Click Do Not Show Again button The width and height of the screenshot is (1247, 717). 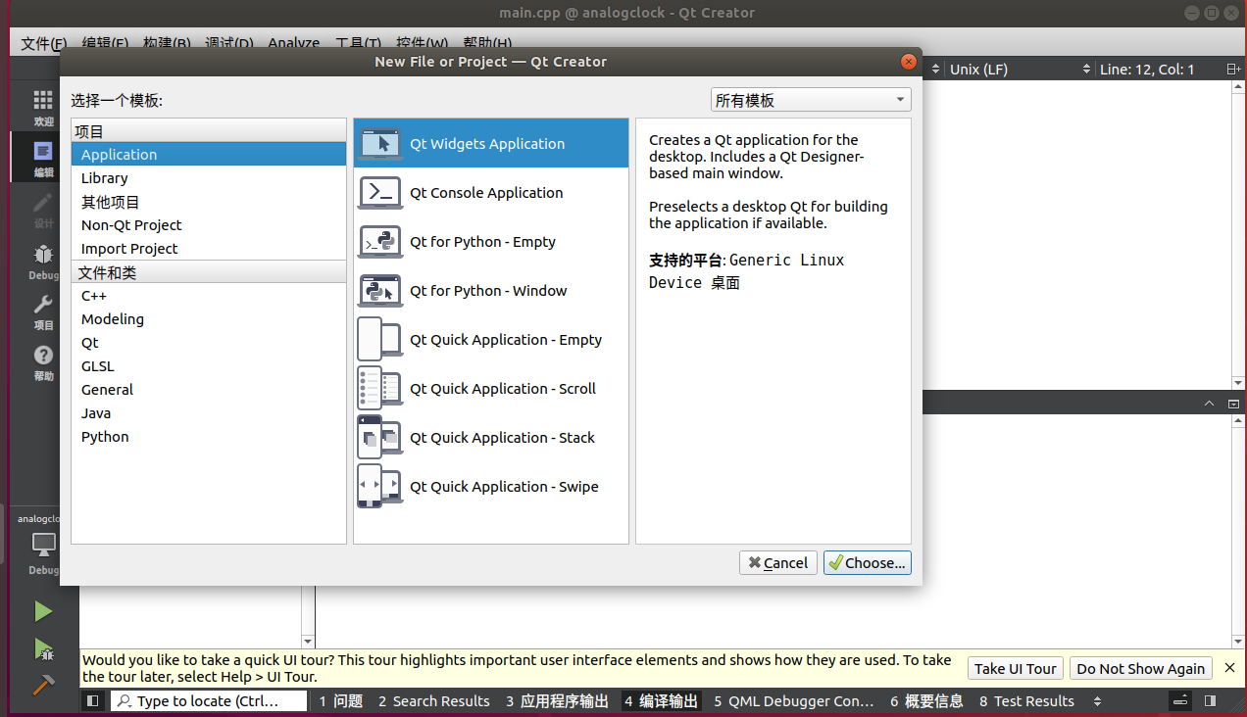point(1141,668)
